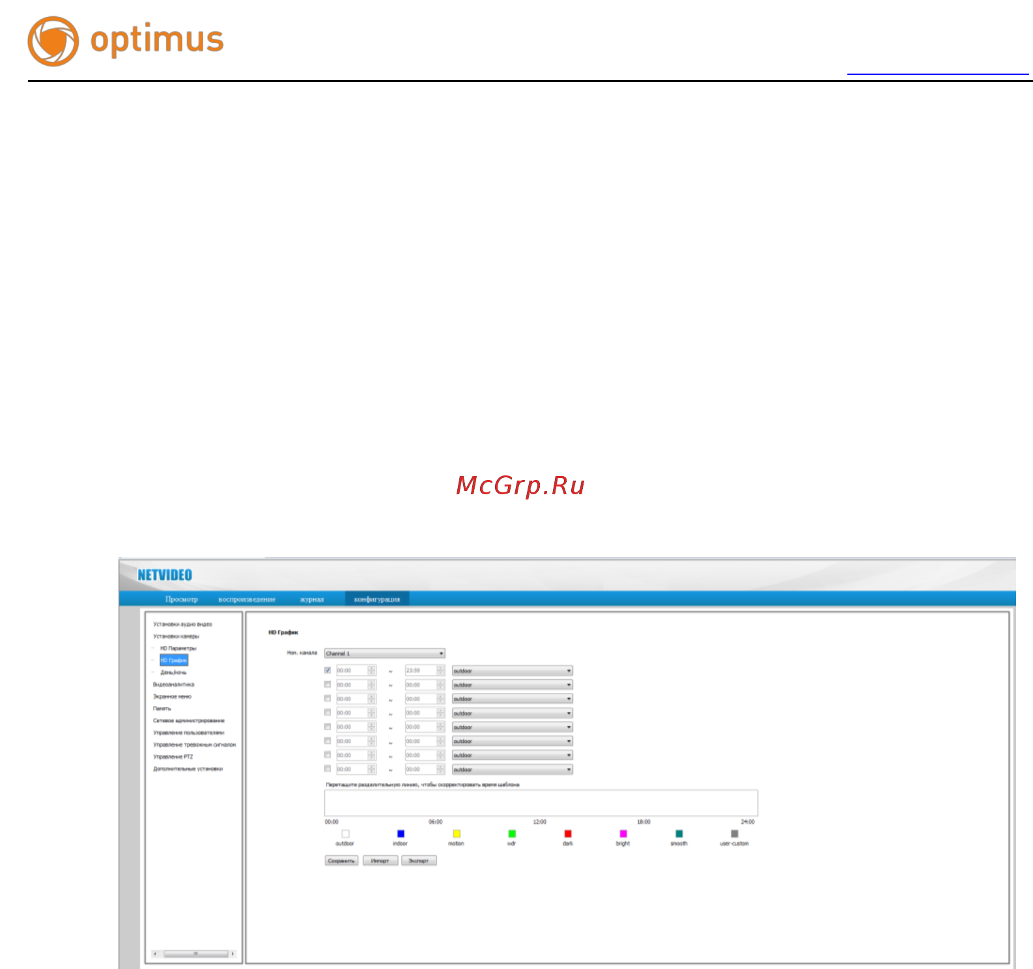The image size is (1033, 969).
Task: Enable the eighth schedule row checkbox
Action: point(328,768)
